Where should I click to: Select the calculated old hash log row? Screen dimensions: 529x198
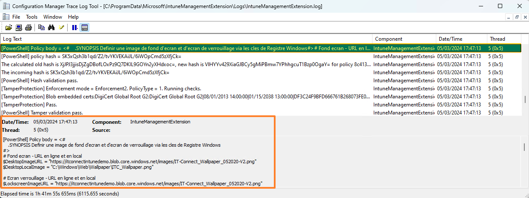(x=262, y=64)
